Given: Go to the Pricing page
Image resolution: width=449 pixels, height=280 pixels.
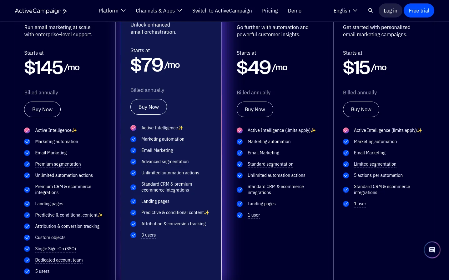Looking at the screenshot, I should [270, 11].
